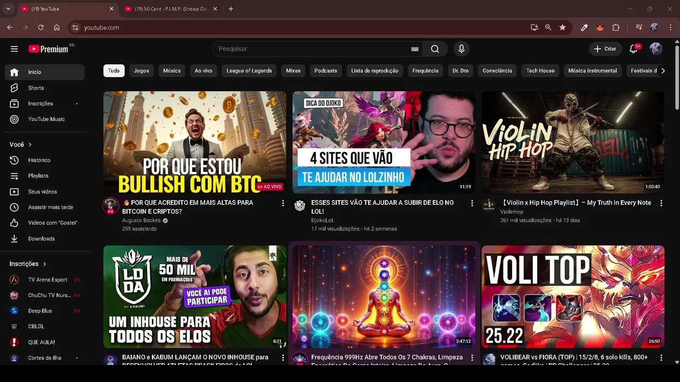Open Histórico in the sidebar
The image size is (680, 382).
pos(45,160)
